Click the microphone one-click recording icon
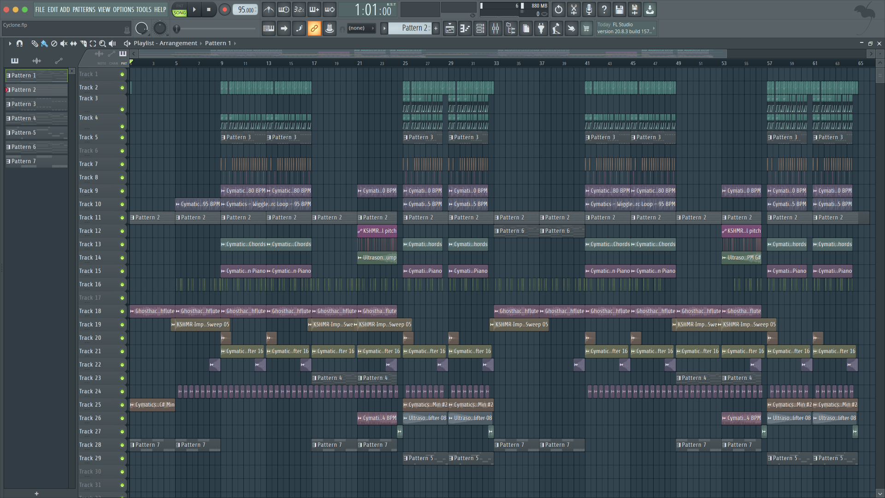This screenshot has width=885, height=498. point(589,10)
